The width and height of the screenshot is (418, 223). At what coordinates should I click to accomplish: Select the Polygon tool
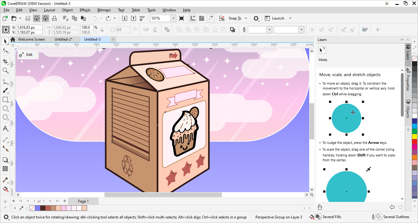click(5, 117)
